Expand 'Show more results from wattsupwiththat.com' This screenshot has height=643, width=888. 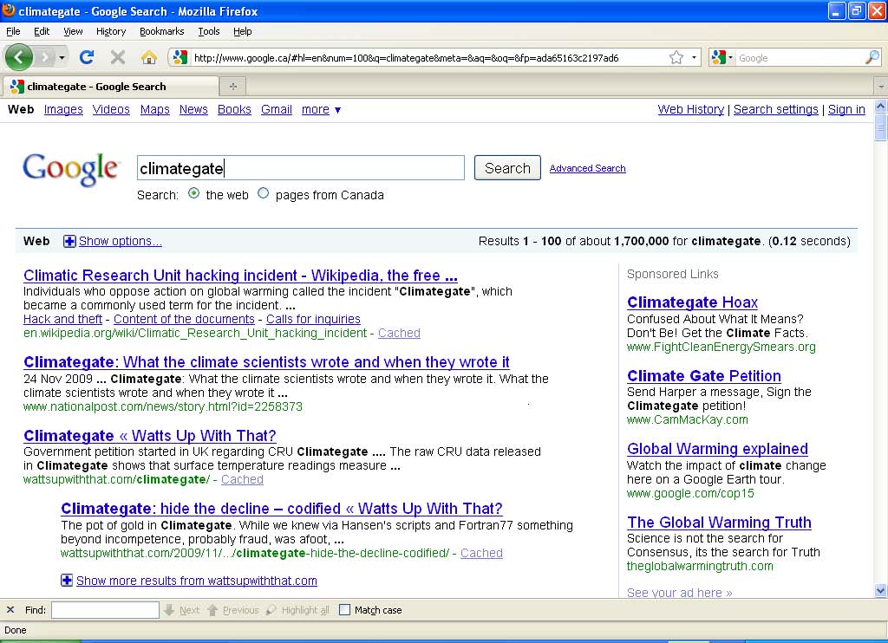coord(67,581)
